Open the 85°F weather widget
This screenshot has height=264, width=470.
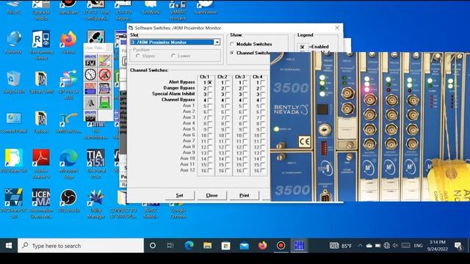click(341, 246)
